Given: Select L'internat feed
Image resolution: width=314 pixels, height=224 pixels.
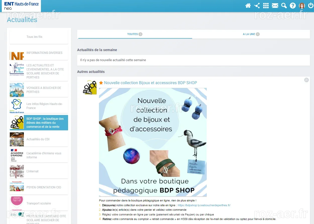Looking at the screenshot, I should 39,171.
